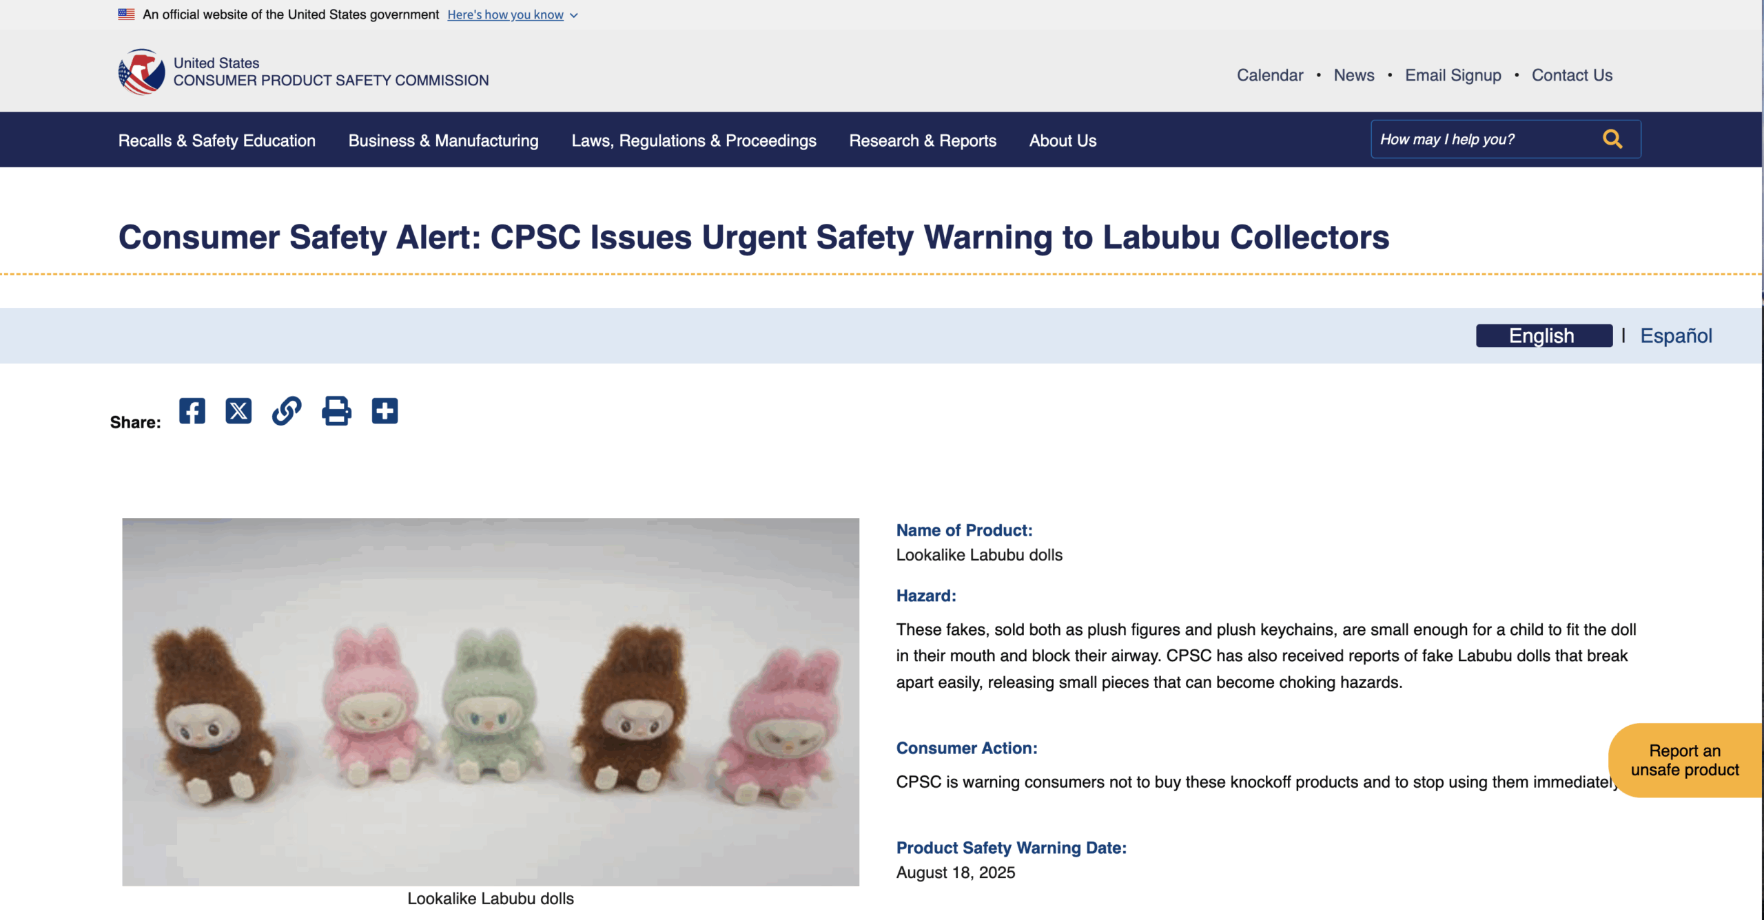Expand "Here's how you know" banner
This screenshot has height=920, width=1764.
coord(512,15)
